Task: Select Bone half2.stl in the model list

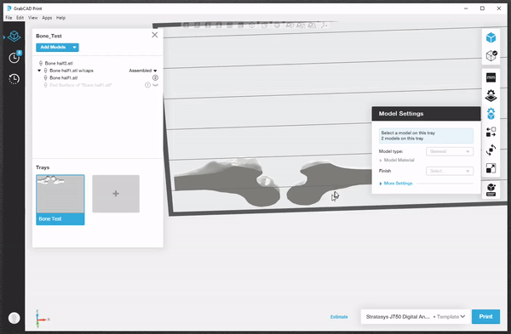Action: point(59,63)
